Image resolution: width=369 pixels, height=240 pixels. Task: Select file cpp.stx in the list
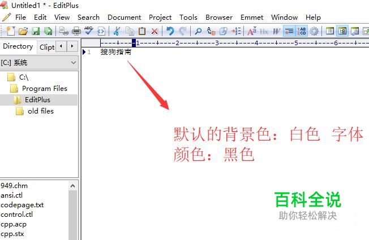click(x=12, y=234)
